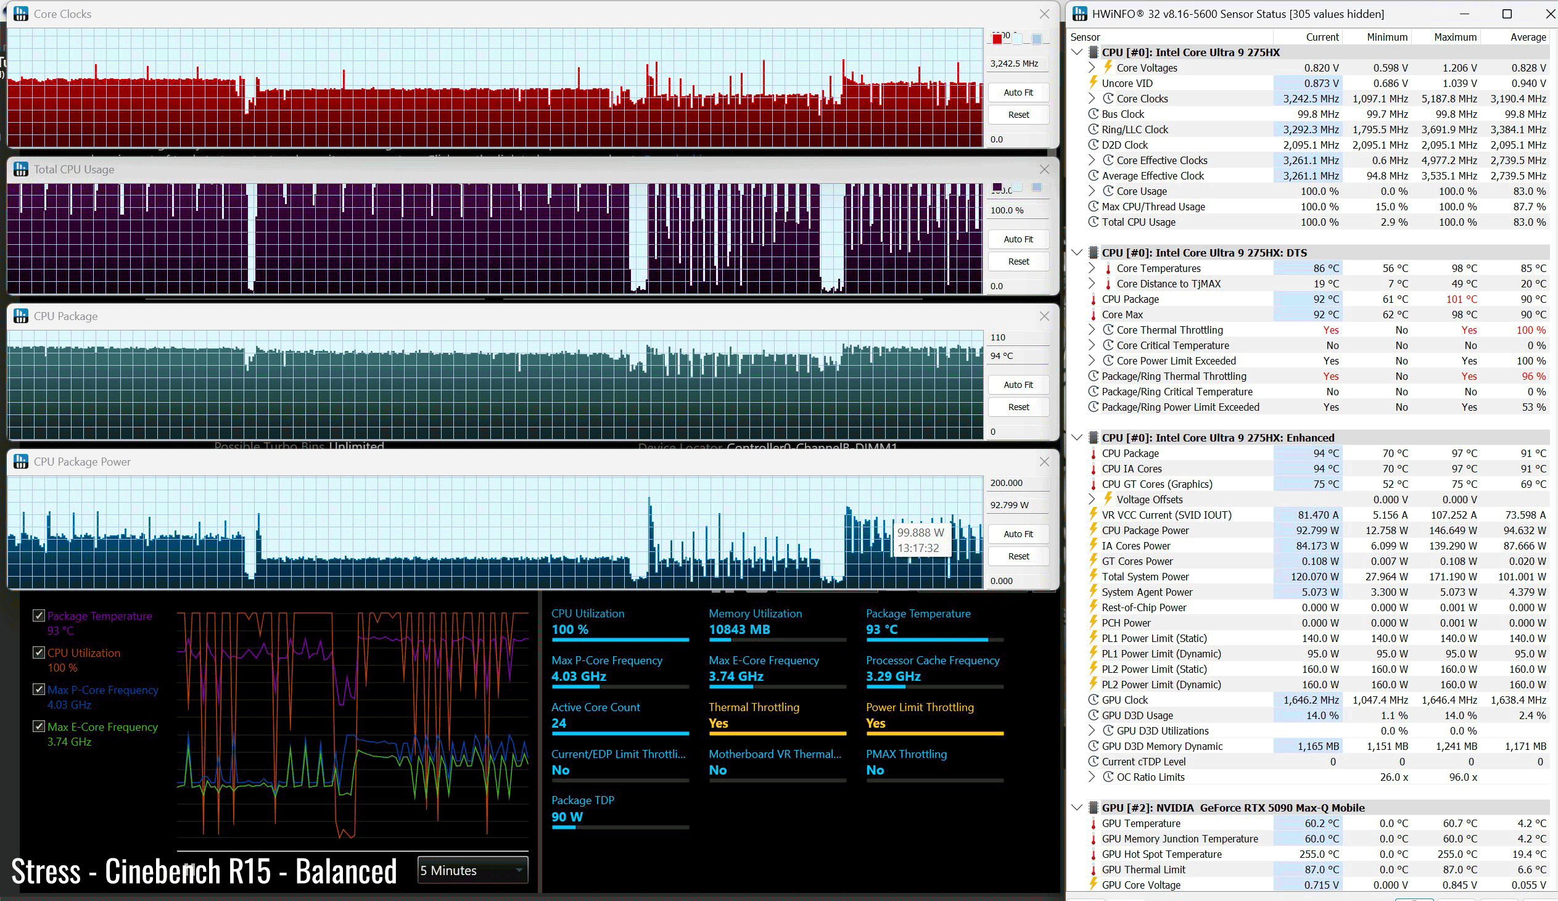Click the clock icon beside Max CPU/Thread Usage
The width and height of the screenshot is (1558, 901).
[1093, 207]
